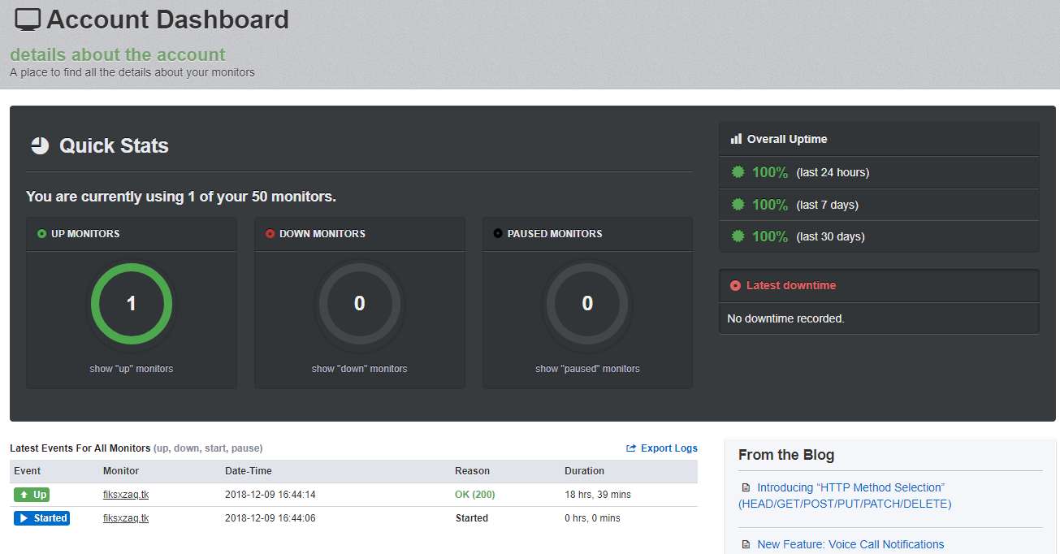The width and height of the screenshot is (1060, 554).
Task: Click the green Up Monitors status dot
Action: [41, 234]
